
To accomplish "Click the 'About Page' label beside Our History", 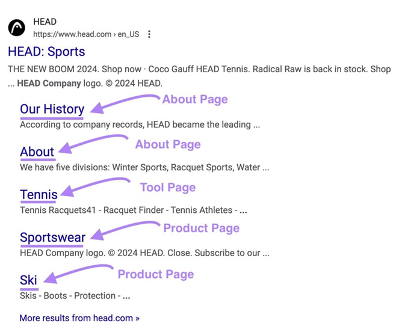I will pos(195,99).
